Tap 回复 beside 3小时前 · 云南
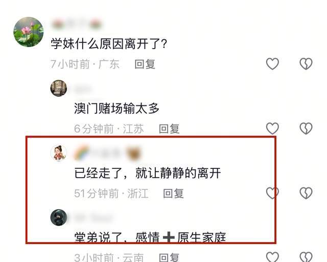327x262 pixels. (169, 257)
